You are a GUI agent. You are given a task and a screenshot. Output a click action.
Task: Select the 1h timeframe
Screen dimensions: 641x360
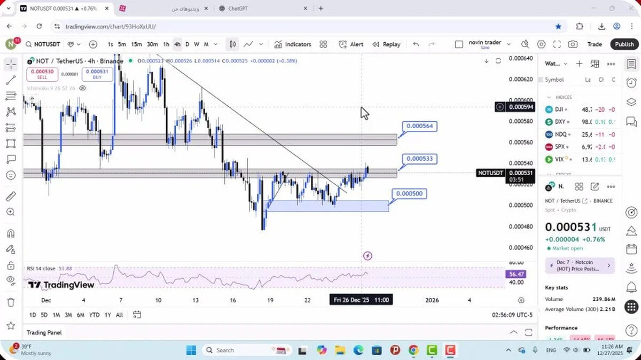click(166, 44)
